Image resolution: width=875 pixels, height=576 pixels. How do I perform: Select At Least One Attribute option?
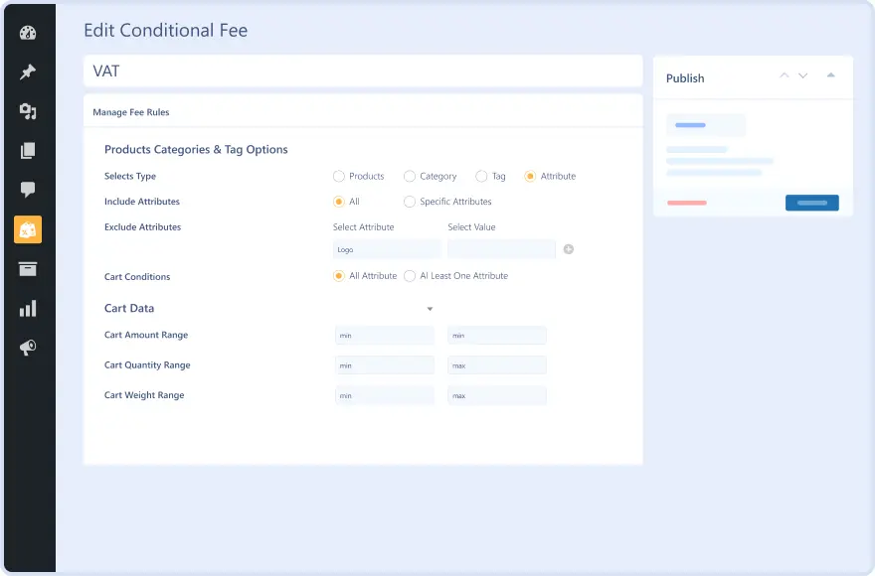point(410,276)
